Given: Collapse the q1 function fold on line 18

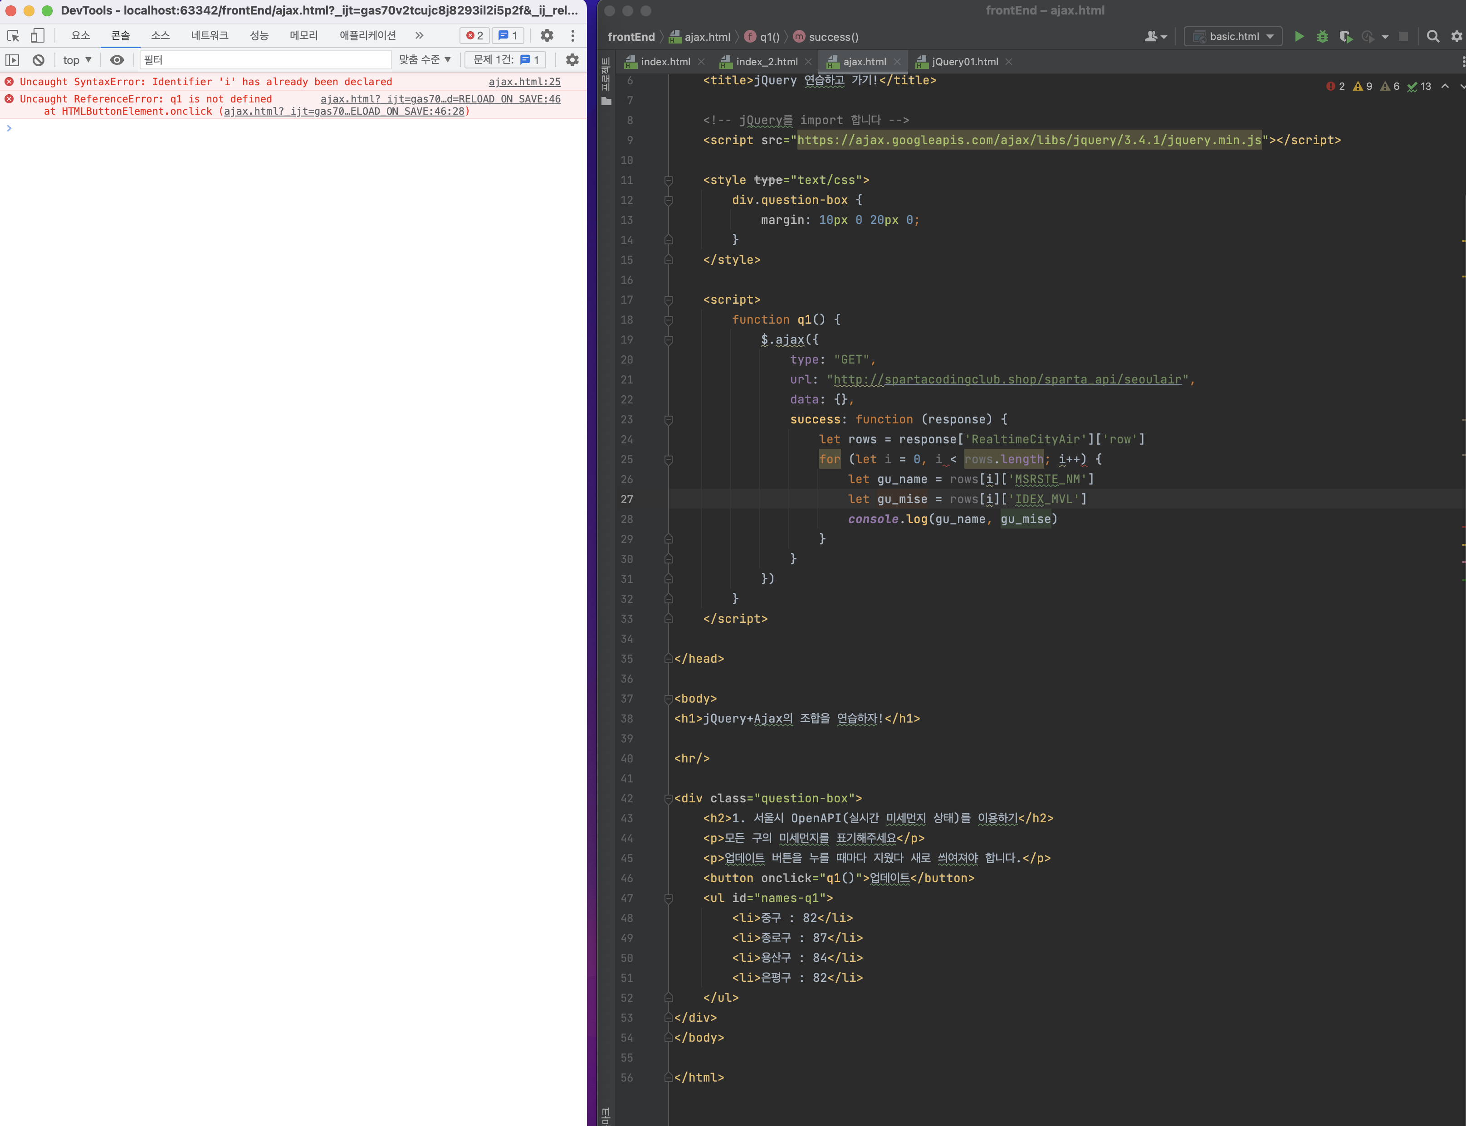Looking at the screenshot, I should (x=669, y=320).
